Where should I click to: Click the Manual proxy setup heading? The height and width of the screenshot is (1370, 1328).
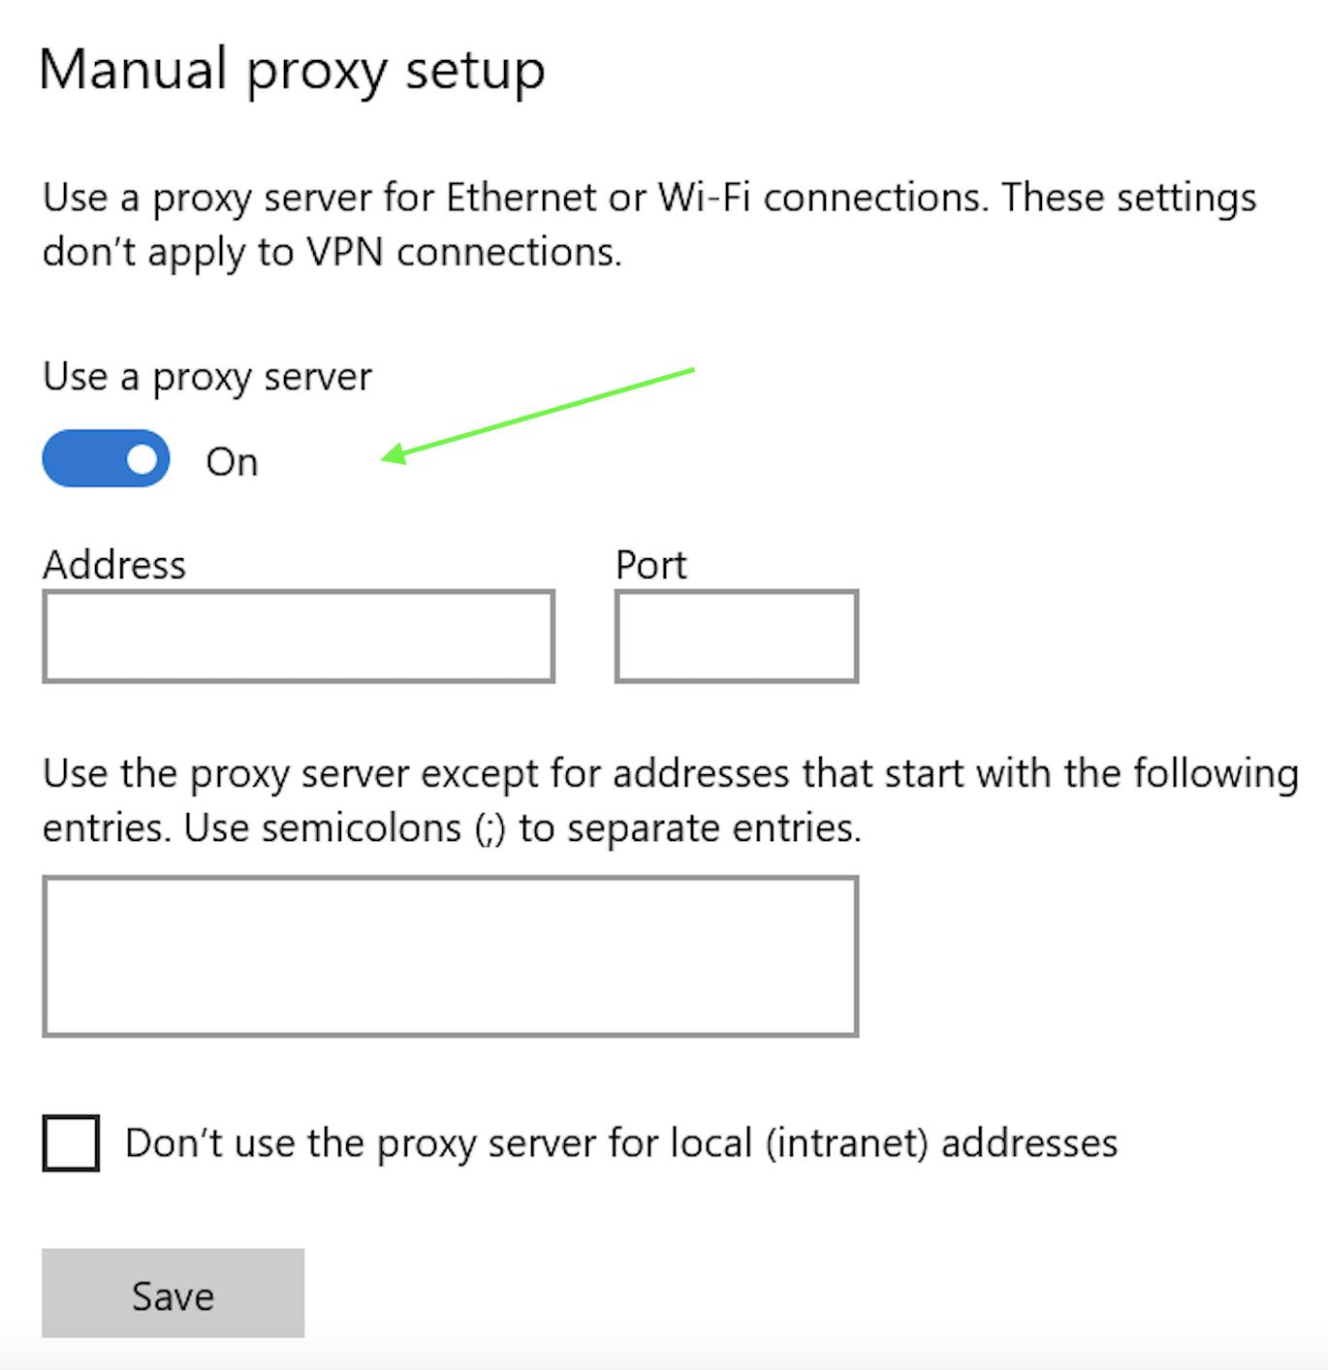click(x=292, y=70)
